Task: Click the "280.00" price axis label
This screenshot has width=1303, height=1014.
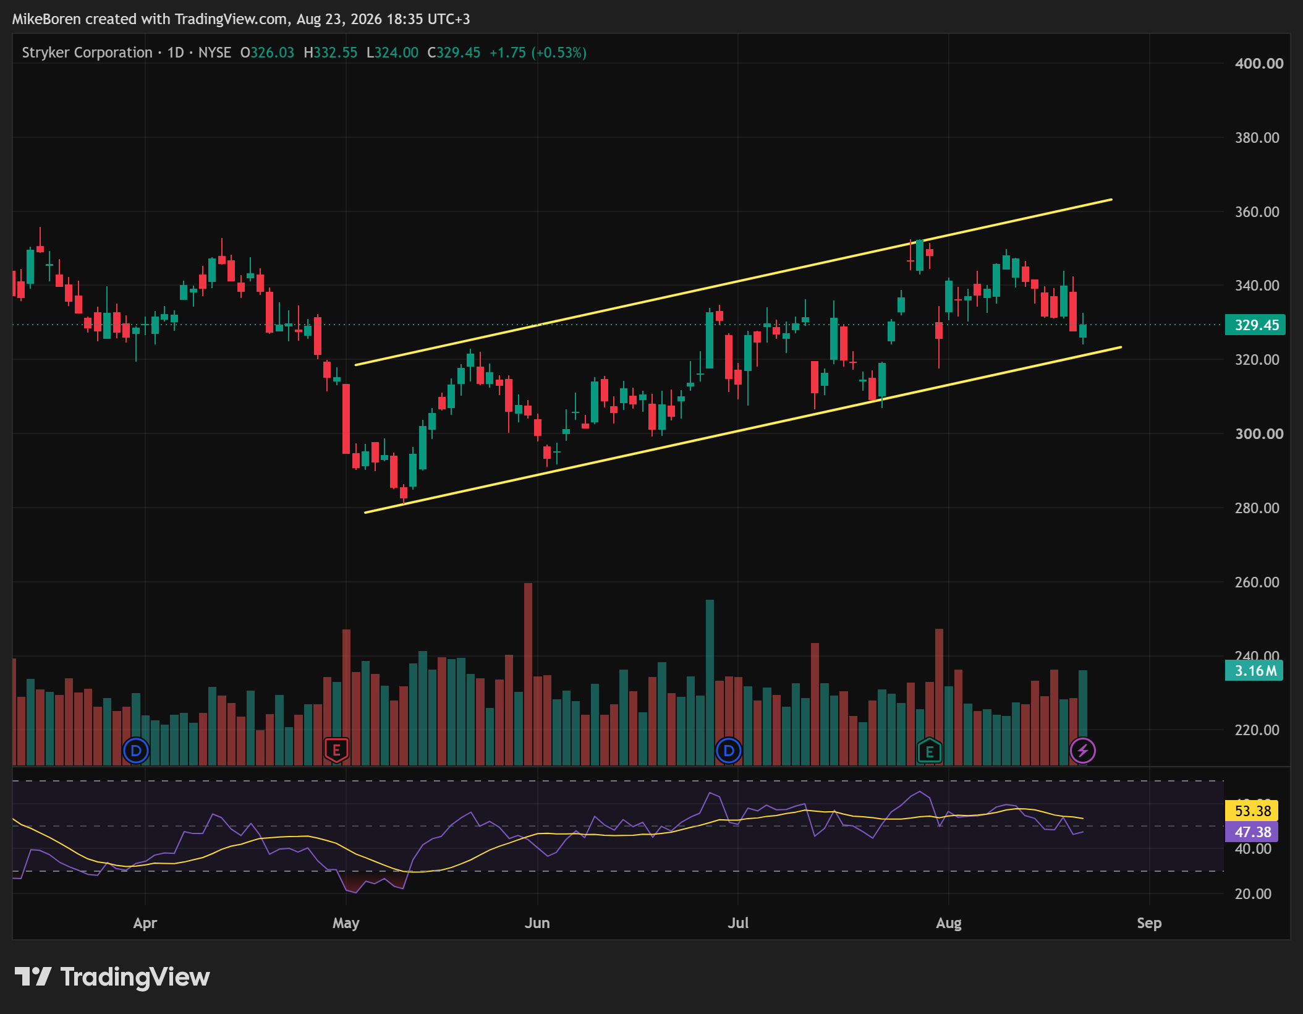Action: (1257, 508)
